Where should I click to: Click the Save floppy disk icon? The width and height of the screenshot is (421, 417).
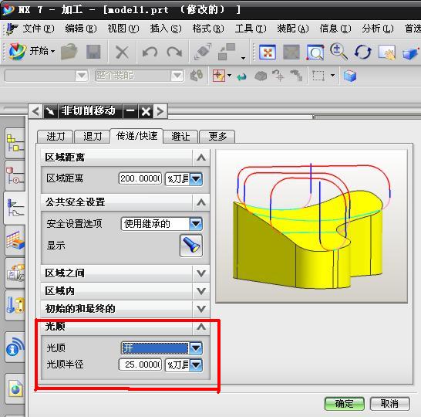[x=93, y=52]
